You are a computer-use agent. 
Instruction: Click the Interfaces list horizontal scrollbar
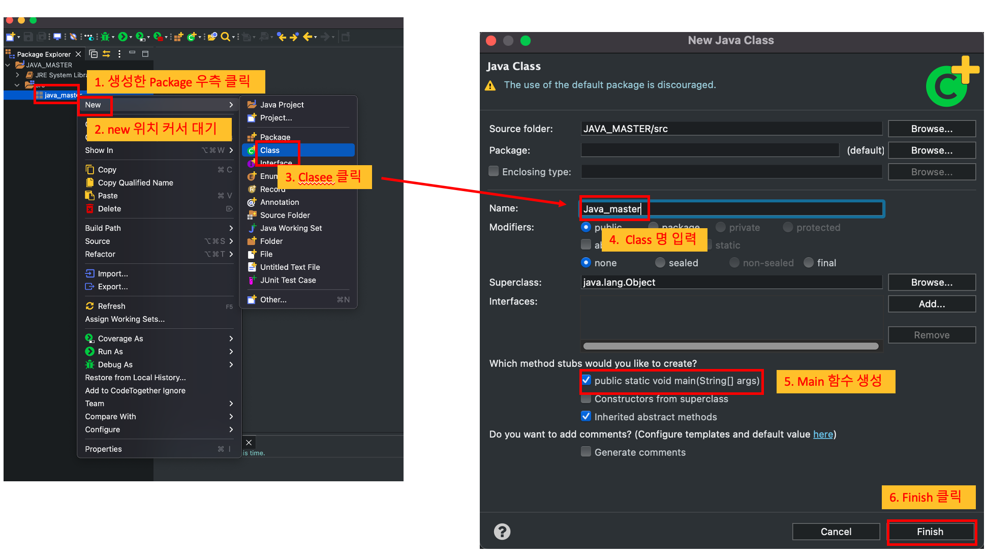(730, 346)
